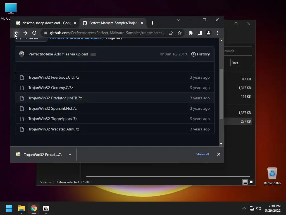286x215 pixels.
Task: Open the tab search chevron
Action: point(179,20)
